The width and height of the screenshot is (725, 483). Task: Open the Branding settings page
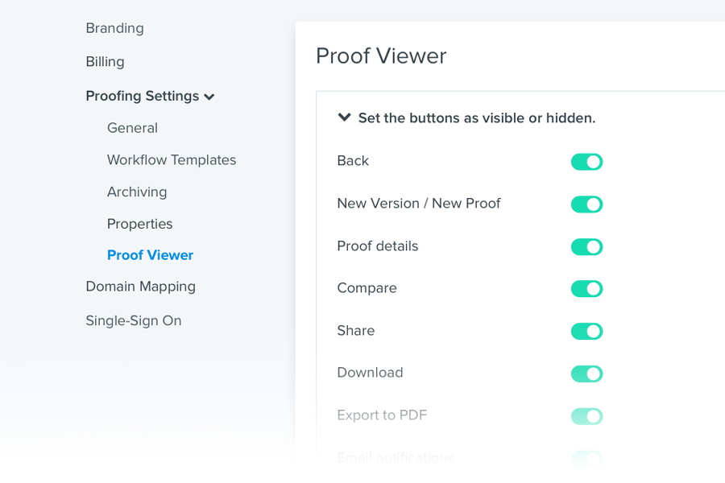coord(114,28)
